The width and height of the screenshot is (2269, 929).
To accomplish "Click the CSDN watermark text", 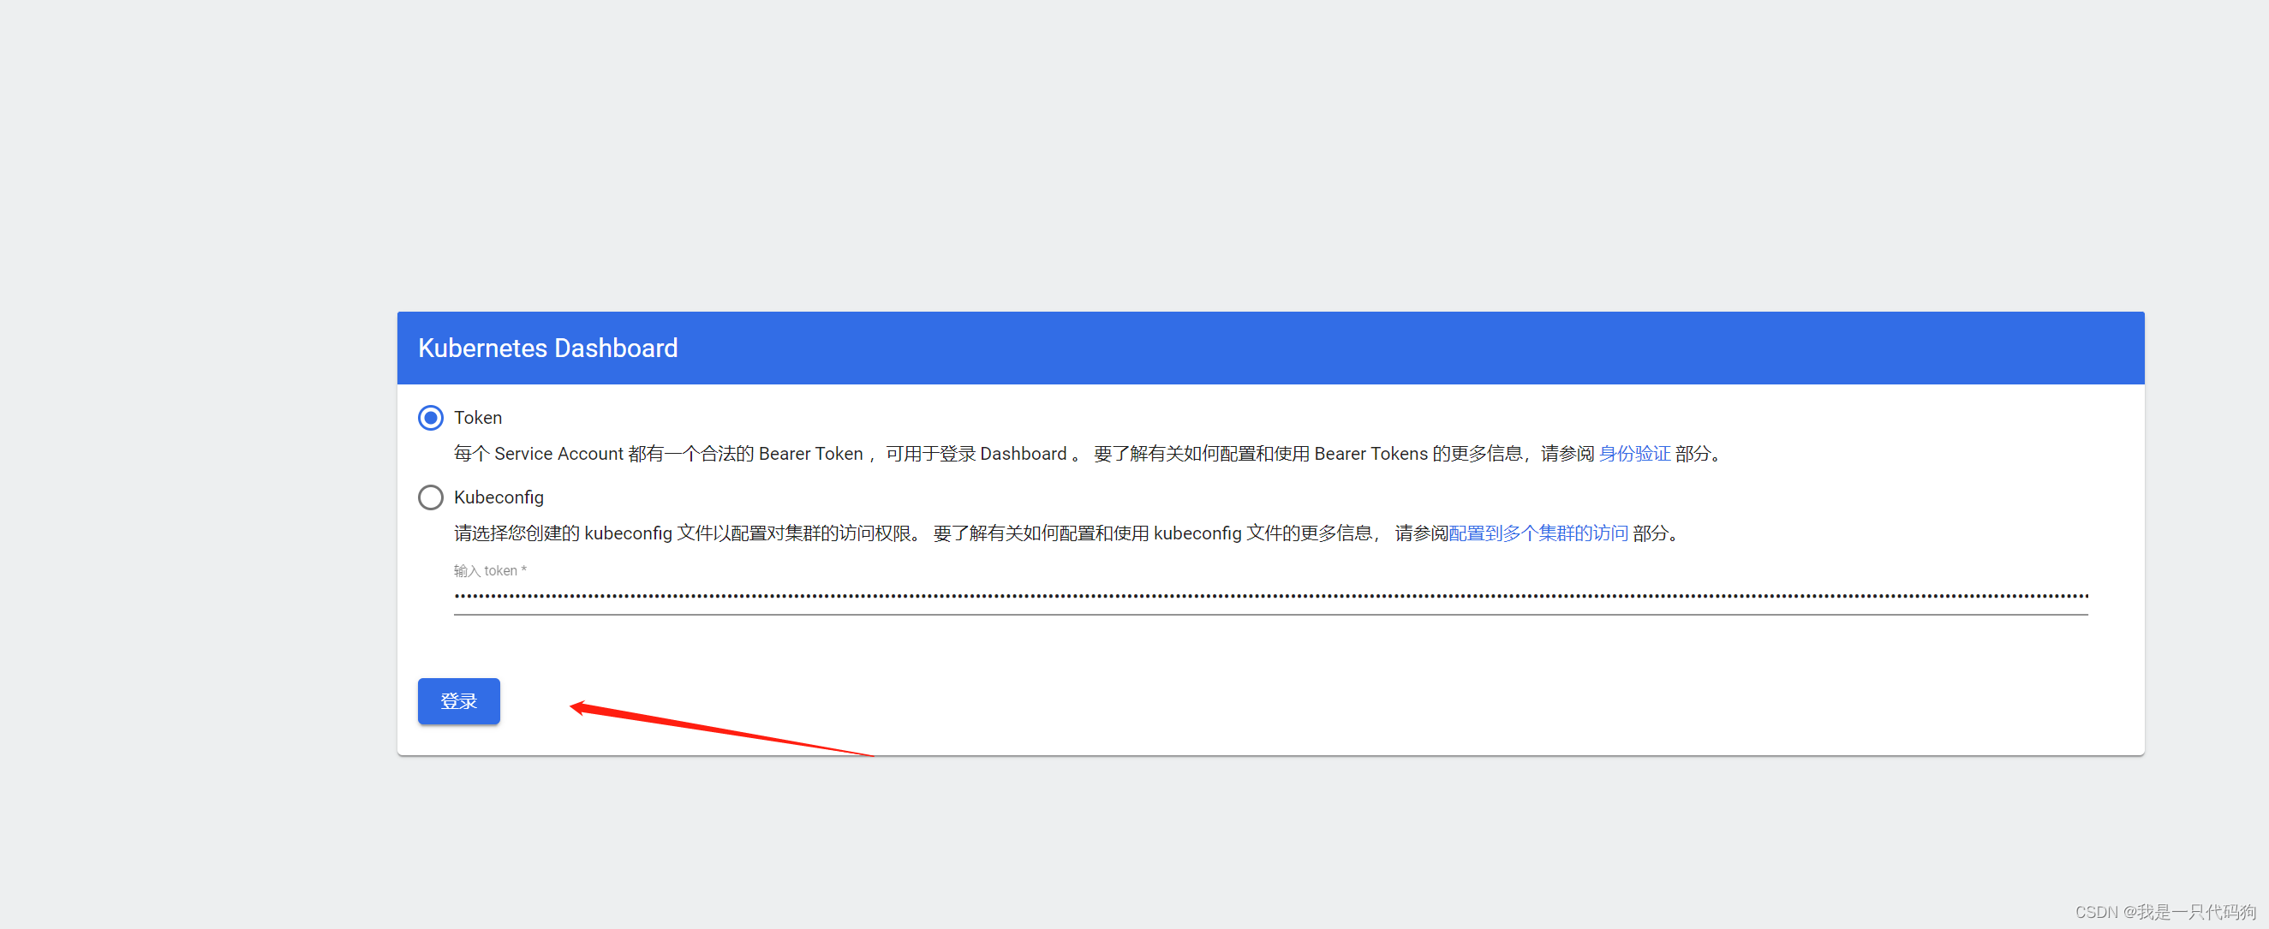I will [2163, 912].
